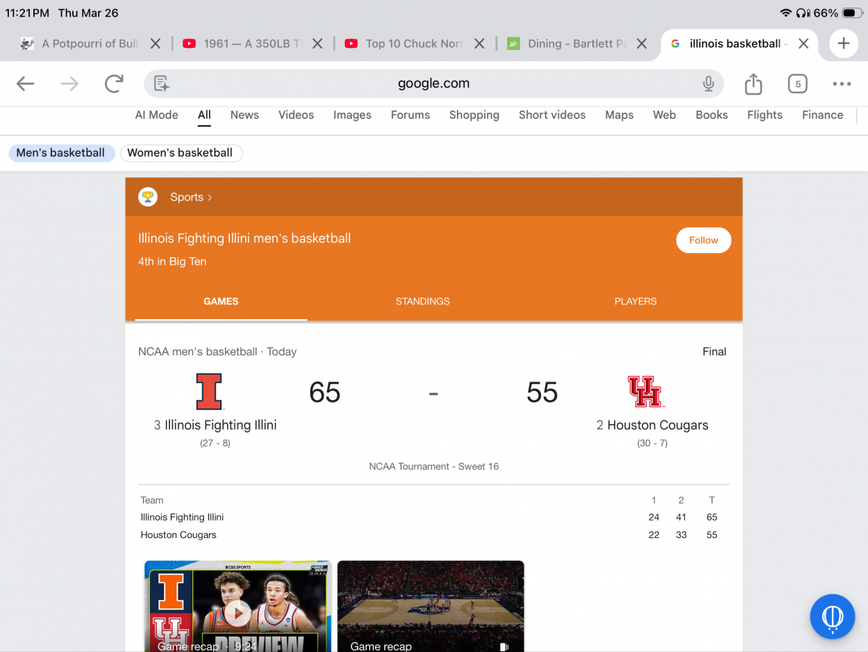This screenshot has height=652, width=868.
Task: Close the Dining - Bartlett tab
Action: coord(642,43)
